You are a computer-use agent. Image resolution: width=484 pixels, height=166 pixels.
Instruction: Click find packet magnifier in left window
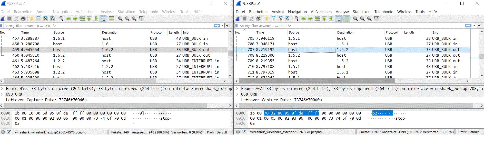(x=61, y=19)
